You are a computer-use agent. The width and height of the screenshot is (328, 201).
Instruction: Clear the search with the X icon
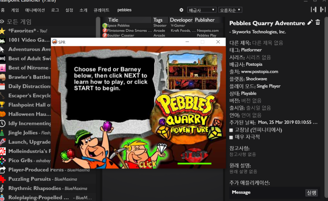(x=181, y=10)
